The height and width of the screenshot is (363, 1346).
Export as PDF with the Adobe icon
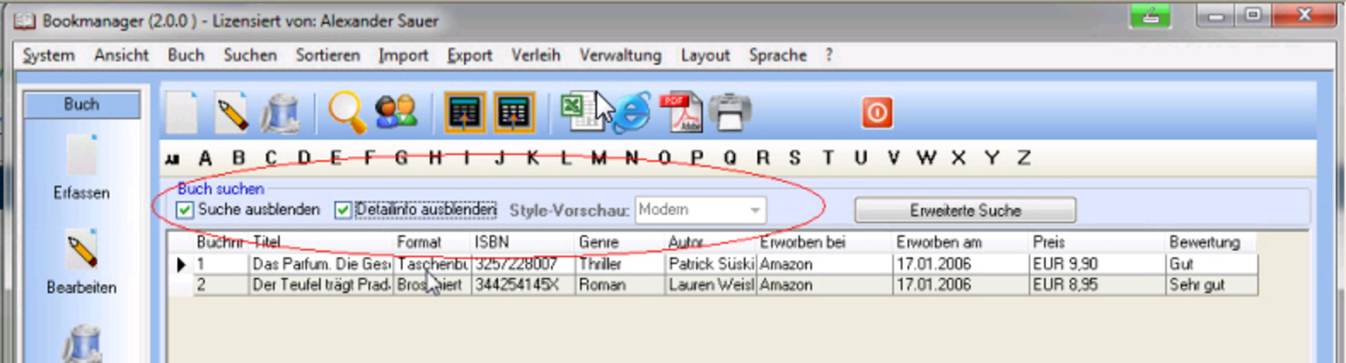tap(682, 113)
